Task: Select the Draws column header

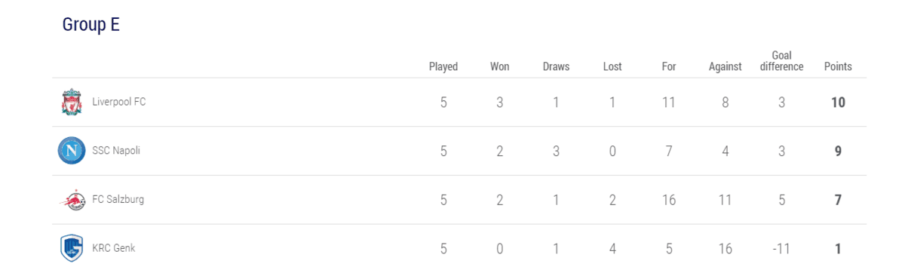Action: 556,66
